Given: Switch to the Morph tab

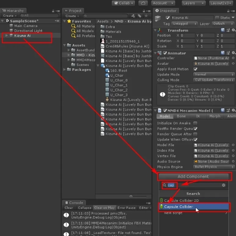Looking at the screenshot, I should click(x=215, y=116).
